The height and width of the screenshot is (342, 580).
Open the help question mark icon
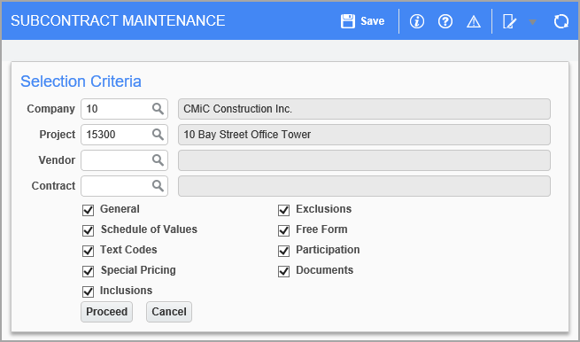click(445, 21)
